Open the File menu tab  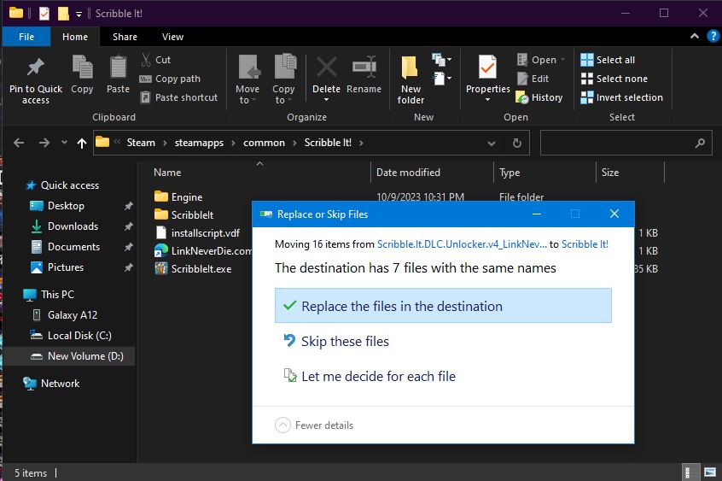coord(26,37)
